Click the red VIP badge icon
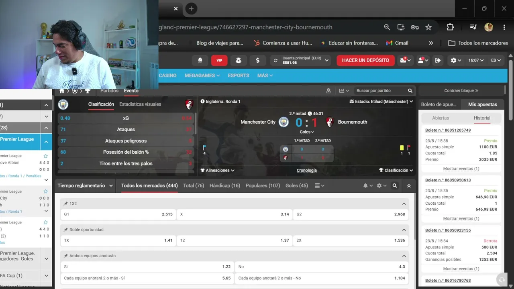 (219, 60)
